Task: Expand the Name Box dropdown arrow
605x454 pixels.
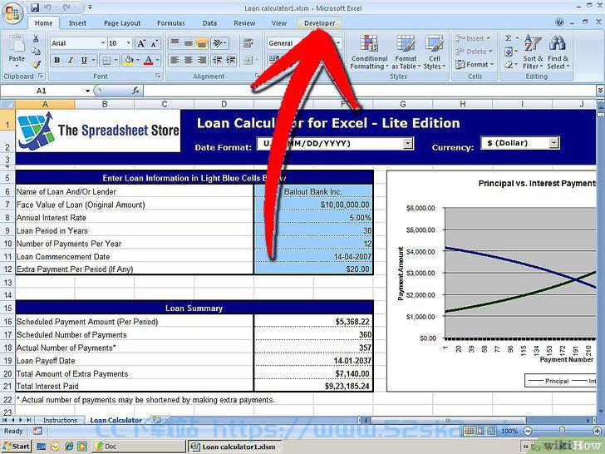Action: 87,91
